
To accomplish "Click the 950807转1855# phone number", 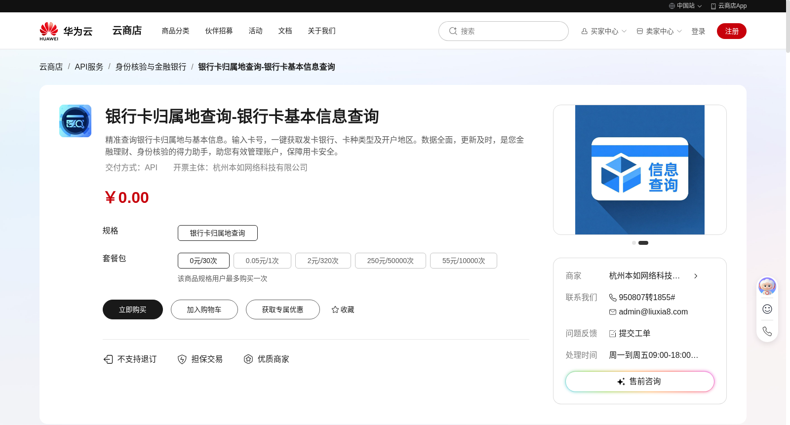I will (647, 297).
